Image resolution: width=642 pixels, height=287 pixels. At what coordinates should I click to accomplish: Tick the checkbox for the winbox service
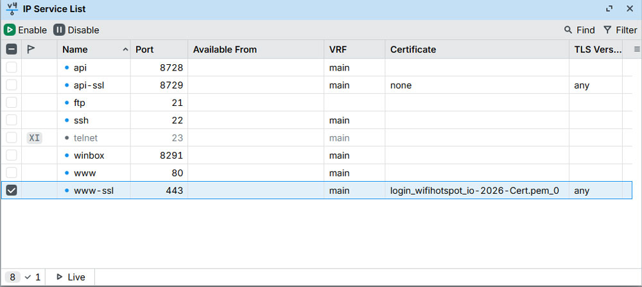pos(12,155)
